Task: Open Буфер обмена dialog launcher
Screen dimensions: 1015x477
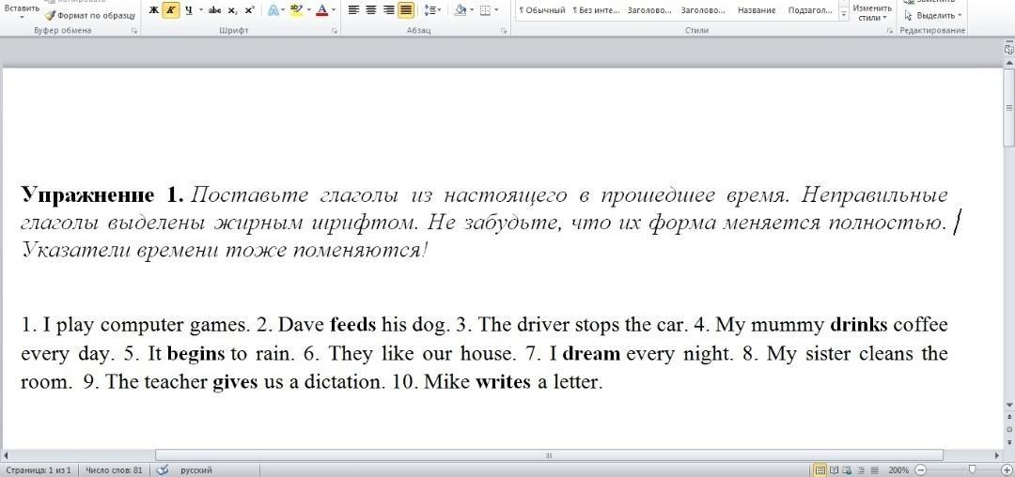Action: 134,31
